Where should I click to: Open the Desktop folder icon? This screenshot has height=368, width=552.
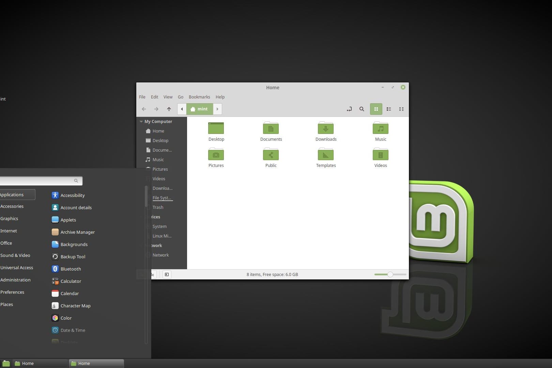tap(216, 128)
